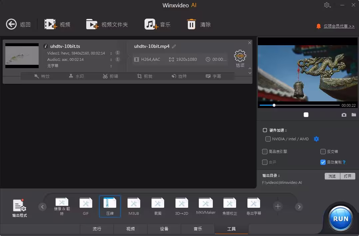The image size is (359, 236).
Task: Clear the list with 清除 trash icon
Action: [x=191, y=24]
